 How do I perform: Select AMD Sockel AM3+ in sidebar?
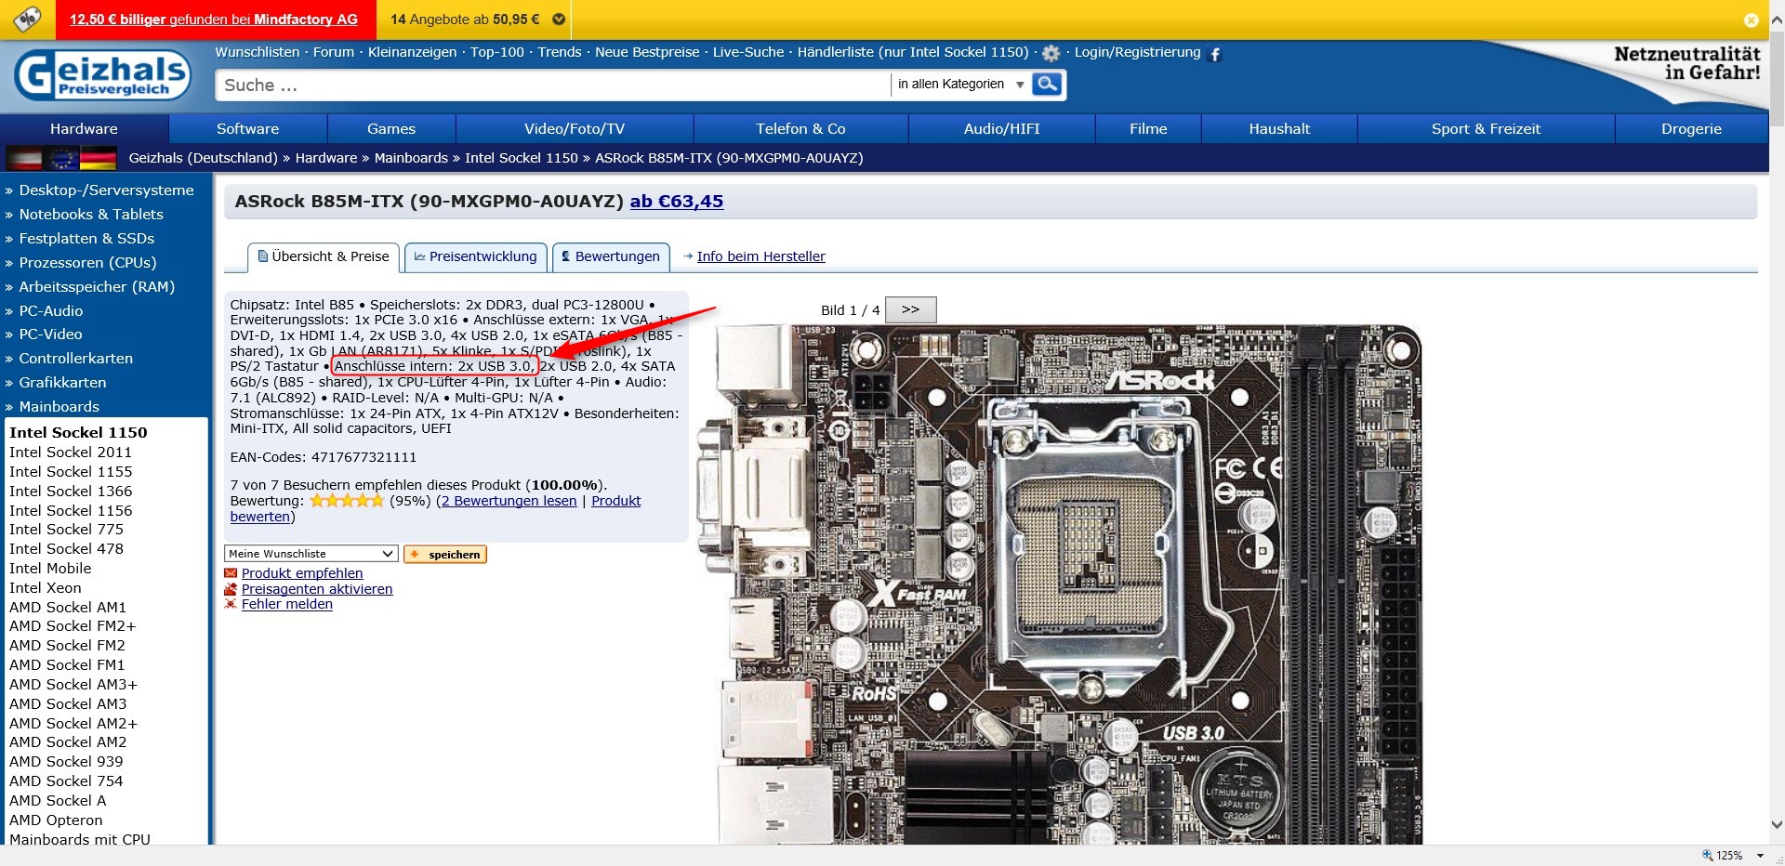click(73, 685)
